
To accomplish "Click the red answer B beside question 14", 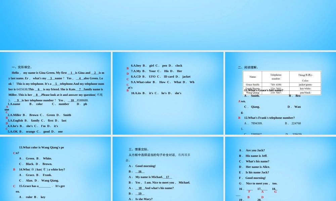I will 13,170.
